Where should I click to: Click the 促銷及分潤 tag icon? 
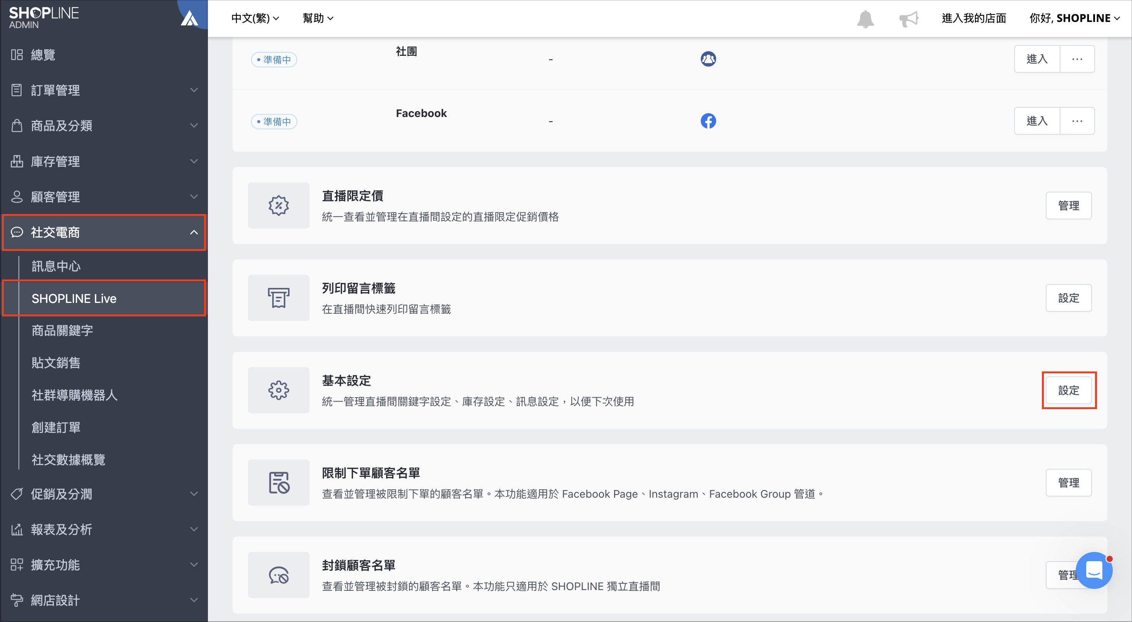point(17,494)
